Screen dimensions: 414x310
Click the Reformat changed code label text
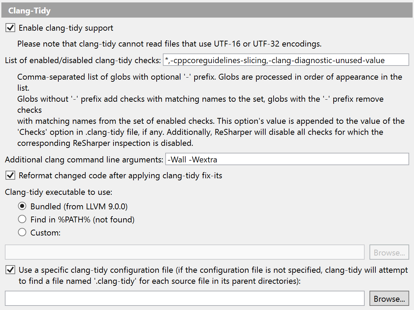(x=120, y=176)
